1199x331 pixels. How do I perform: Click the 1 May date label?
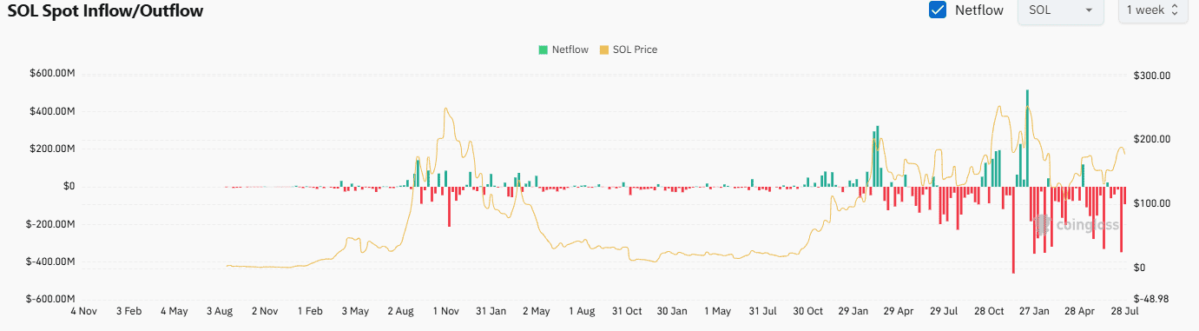(x=717, y=311)
